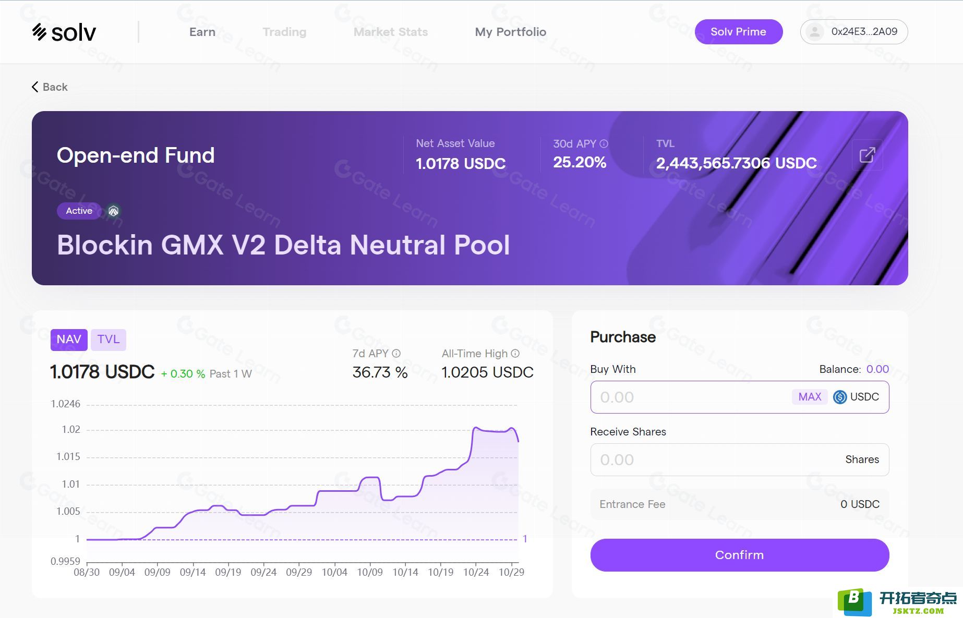The image size is (963, 618).
Task: Click the NAV chart peak near 10/24
Action: point(476,428)
